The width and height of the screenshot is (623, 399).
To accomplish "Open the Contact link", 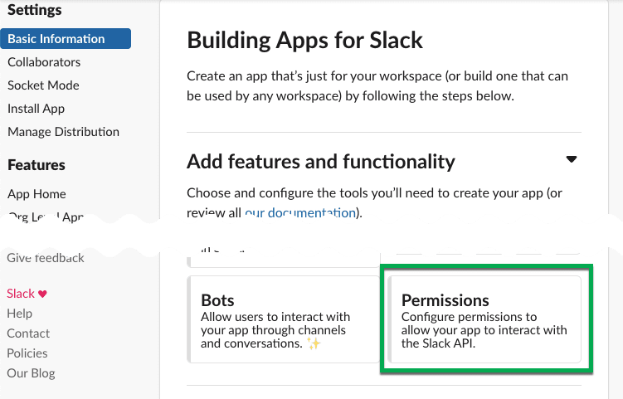I will [x=28, y=333].
